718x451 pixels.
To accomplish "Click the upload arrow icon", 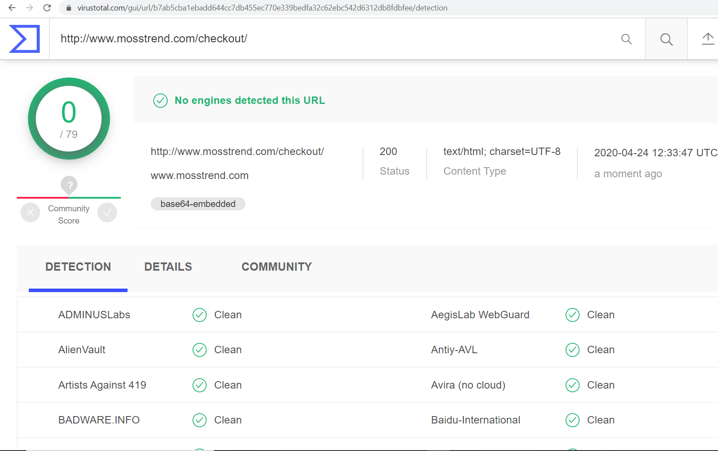I will [708, 39].
